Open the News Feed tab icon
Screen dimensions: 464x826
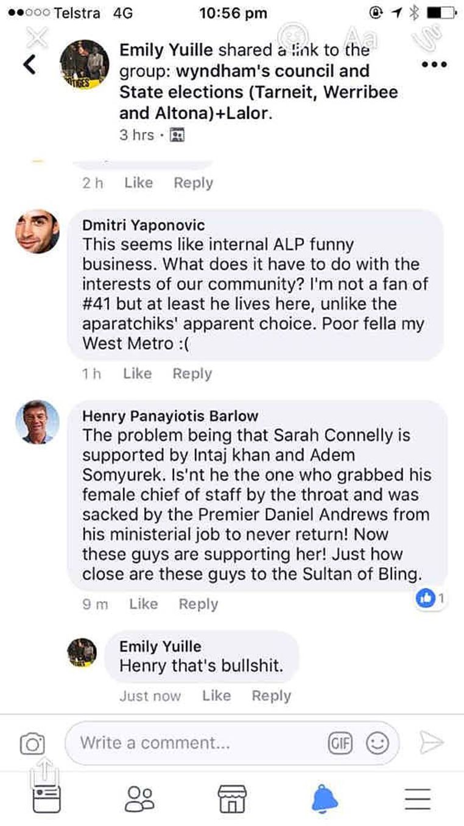47,799
